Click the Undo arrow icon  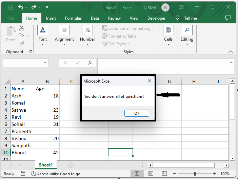(x=21, y=7)
